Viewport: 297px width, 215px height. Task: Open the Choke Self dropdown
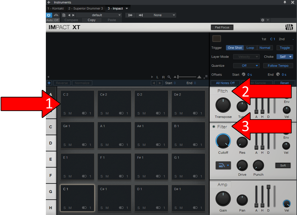(x=285, y=57)
